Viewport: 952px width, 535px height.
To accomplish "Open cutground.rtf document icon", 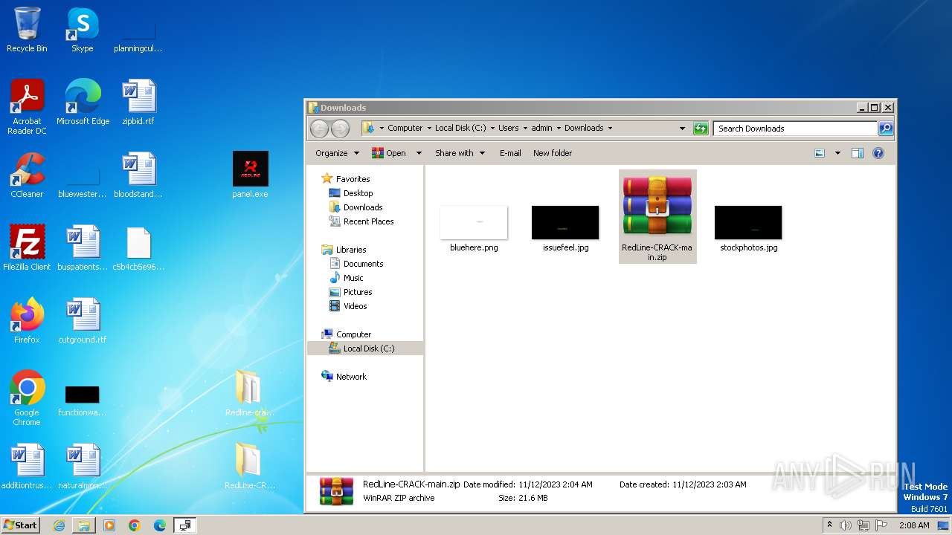I will 83,321.
